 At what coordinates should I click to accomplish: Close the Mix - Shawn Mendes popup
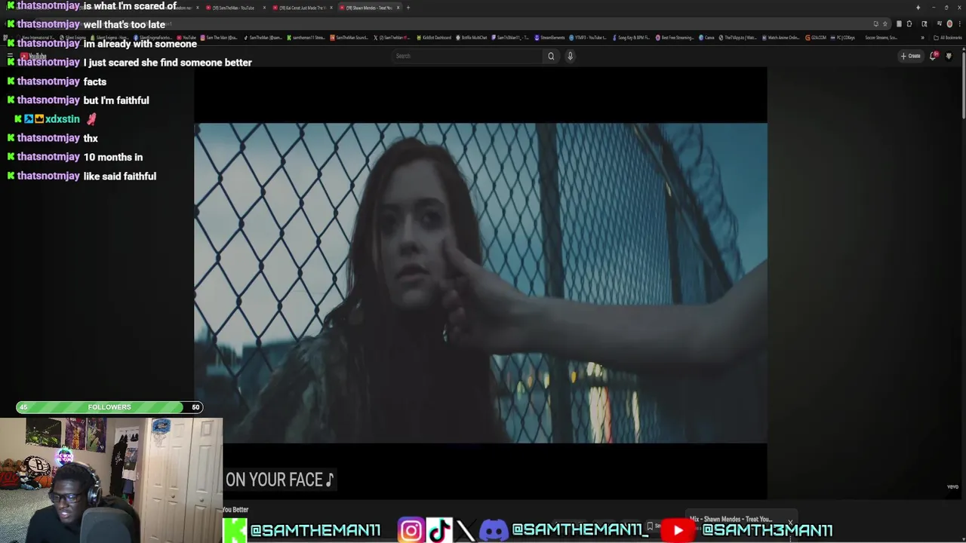(x=790, y=521)
